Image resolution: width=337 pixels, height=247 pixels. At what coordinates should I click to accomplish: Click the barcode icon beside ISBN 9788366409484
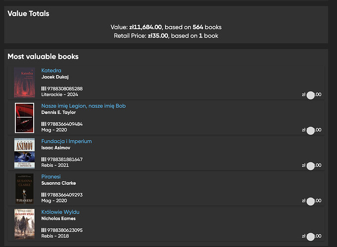click(x=44, y=124)
